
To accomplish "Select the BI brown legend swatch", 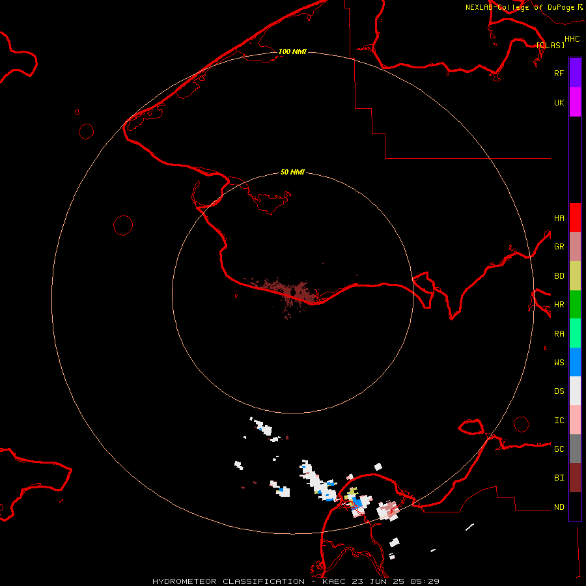I will pos(575,478).
